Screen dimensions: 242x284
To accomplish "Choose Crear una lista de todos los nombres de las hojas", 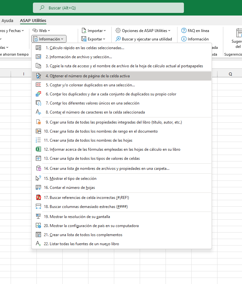I will click(x=122, y=140).
